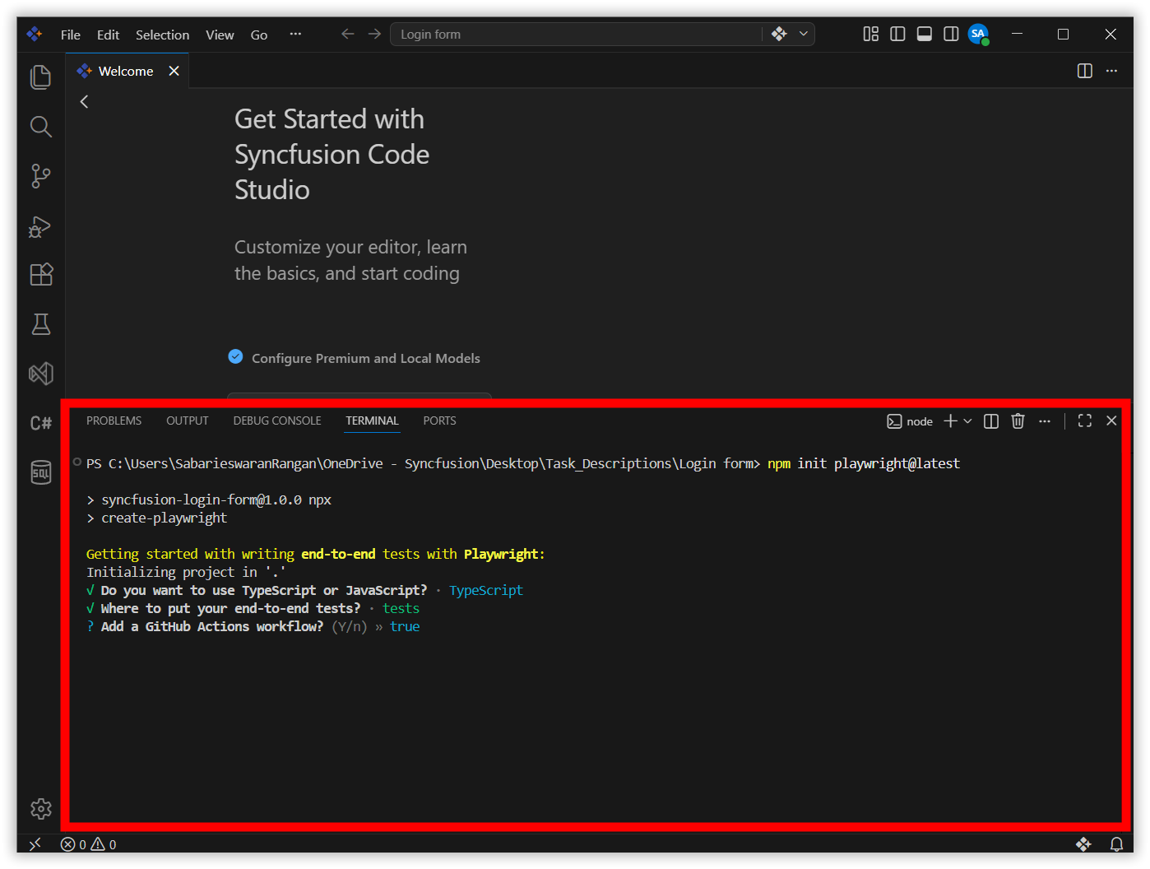Click the remote window status bar icon
The width and height of the screenshot is (1150, 869).
click(x=35, y=843)
